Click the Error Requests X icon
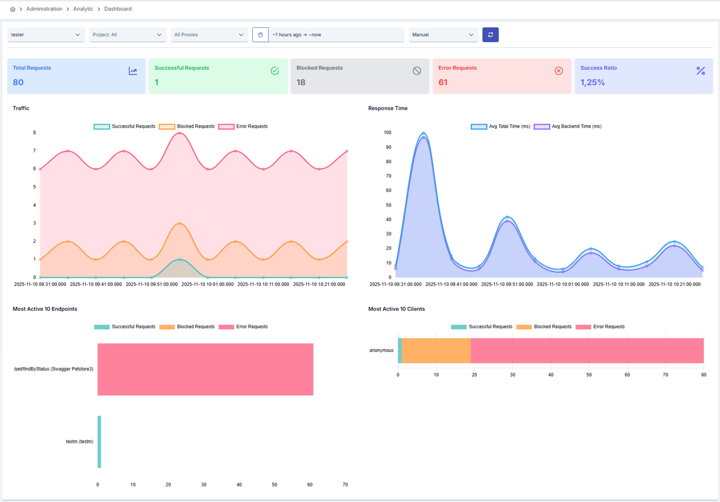This screenshot has width=720, height=502. pos(559,71)
